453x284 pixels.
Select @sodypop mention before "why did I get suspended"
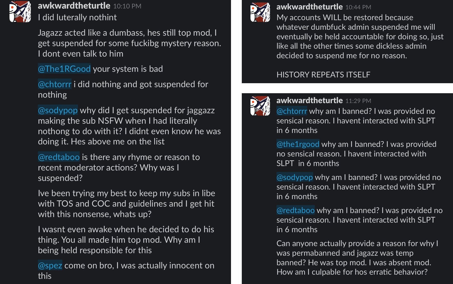click(58, 110)
